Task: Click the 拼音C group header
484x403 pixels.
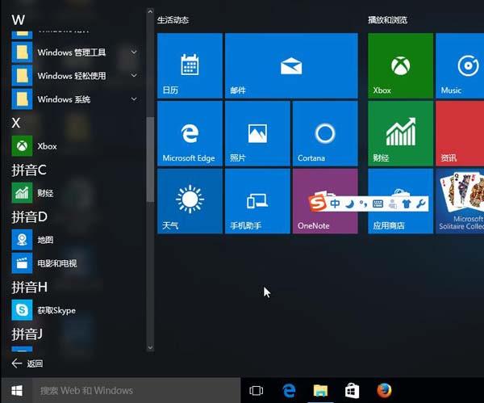Action: point(29,170)
